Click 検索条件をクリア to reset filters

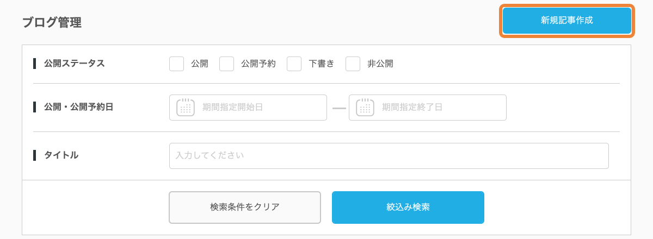(x=244, y=207)
